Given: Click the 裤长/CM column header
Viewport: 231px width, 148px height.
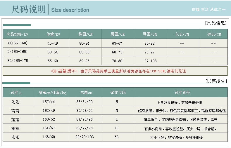Looking at the screenshot, I should coord(214,34).
